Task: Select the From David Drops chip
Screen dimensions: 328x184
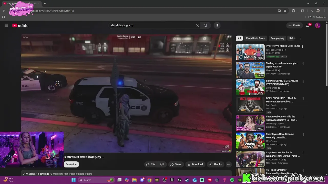Action: click(x=256, y=38)
